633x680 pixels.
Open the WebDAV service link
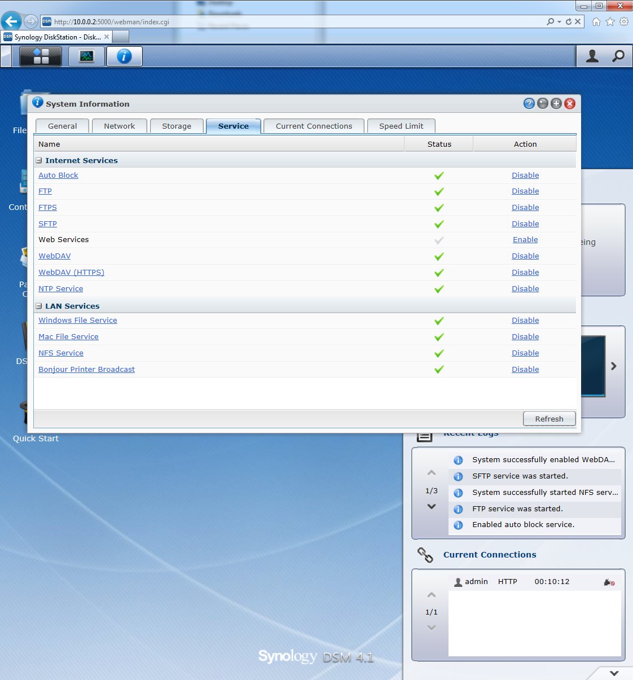click(55, 256)
